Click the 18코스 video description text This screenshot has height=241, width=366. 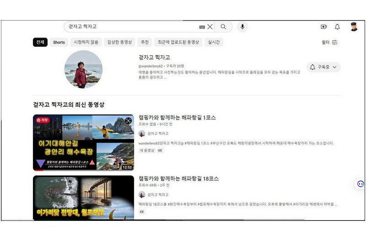point(238,204)
